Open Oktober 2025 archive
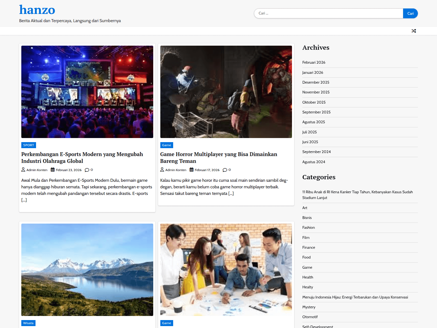Viewport: 437px width, 328px height. 314,102
